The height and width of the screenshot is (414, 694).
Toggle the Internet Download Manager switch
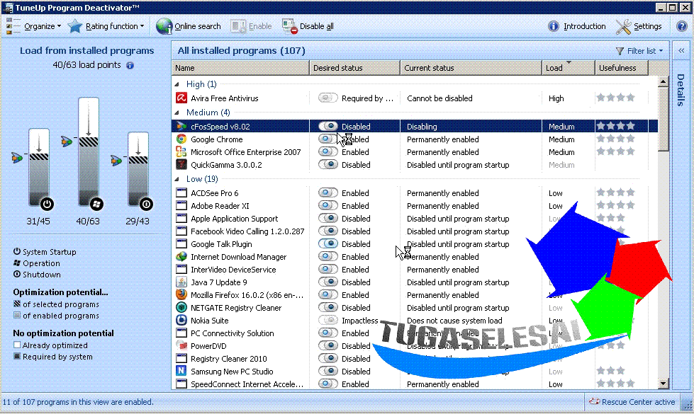tap(328, 256)
